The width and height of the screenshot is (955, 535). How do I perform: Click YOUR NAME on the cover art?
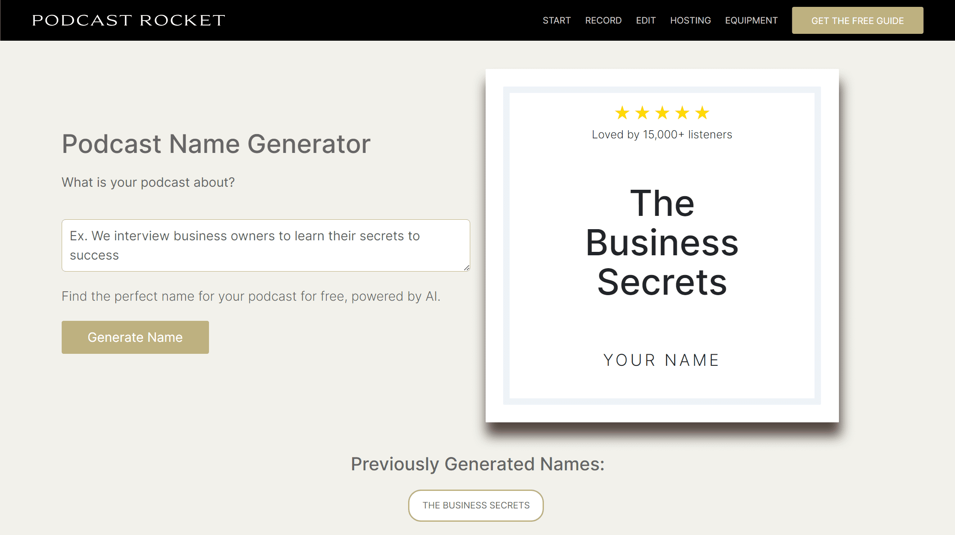(x=661, y=360)
